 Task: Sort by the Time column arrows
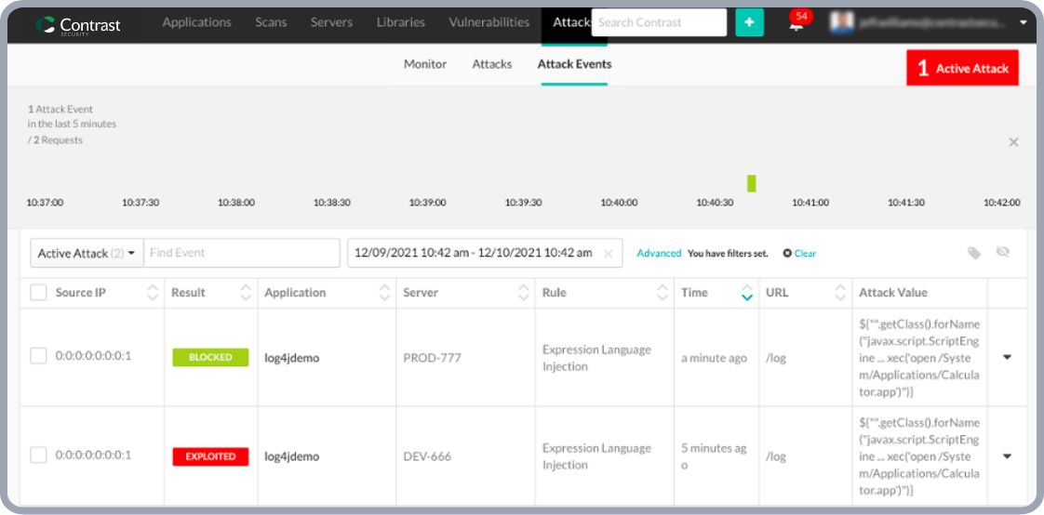746,293
